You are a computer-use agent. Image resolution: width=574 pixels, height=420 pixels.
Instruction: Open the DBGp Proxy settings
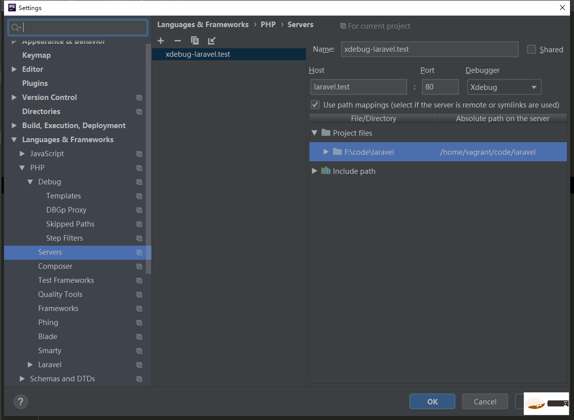click(66, 210)
